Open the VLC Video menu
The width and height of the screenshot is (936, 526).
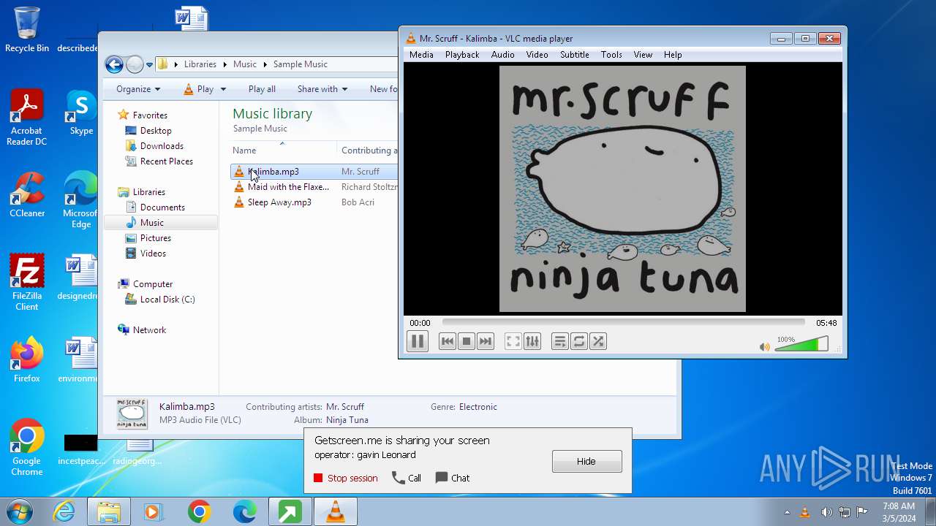pos(537,55)
